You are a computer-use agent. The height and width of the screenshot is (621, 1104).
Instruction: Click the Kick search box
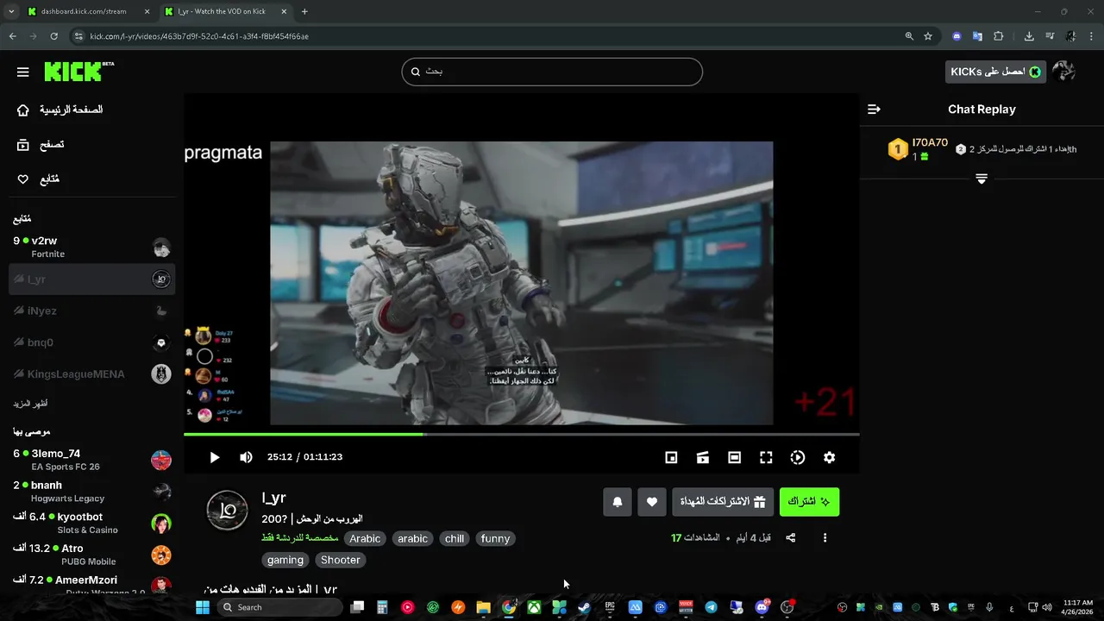coord(552,72)
